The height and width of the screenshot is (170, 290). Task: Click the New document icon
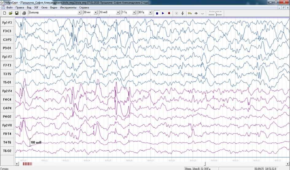pyautogui.click(x=4, y=13)
